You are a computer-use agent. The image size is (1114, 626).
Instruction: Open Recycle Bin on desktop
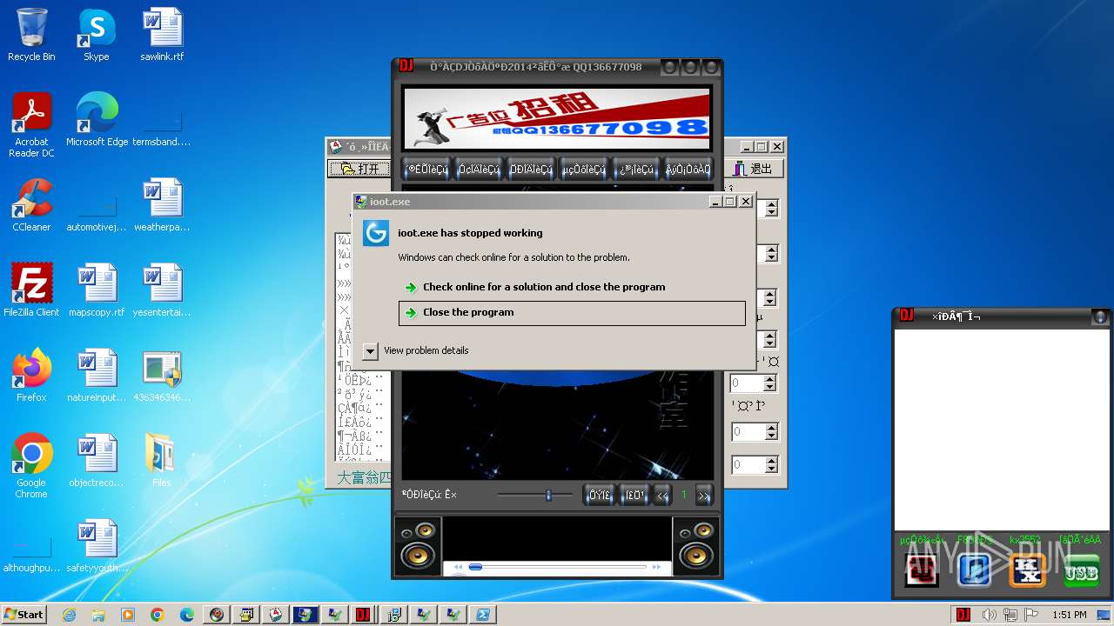[x=31, y=36]
